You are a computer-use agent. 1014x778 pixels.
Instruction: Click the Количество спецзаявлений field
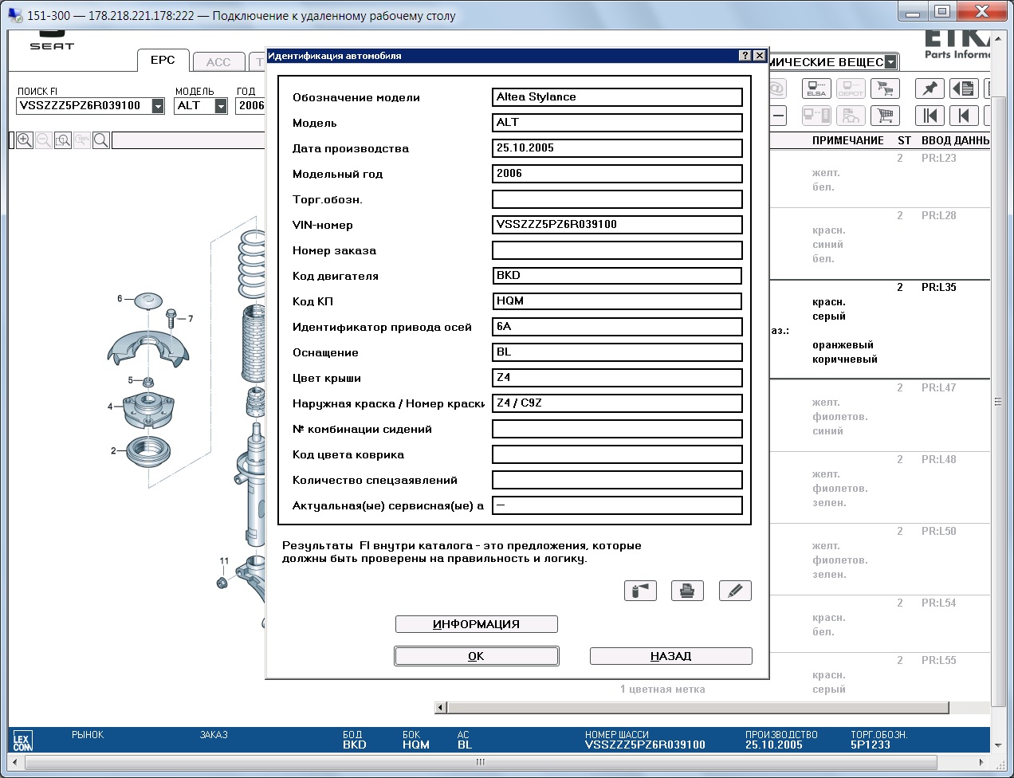tap(617, 480)
